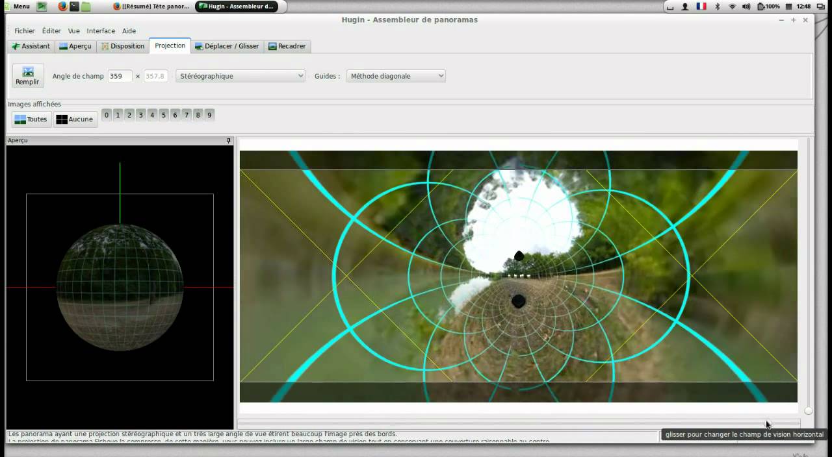Screen dimensions: 832x457
Task: Click the vertical field of view box
Action: (x=156, y=76)
